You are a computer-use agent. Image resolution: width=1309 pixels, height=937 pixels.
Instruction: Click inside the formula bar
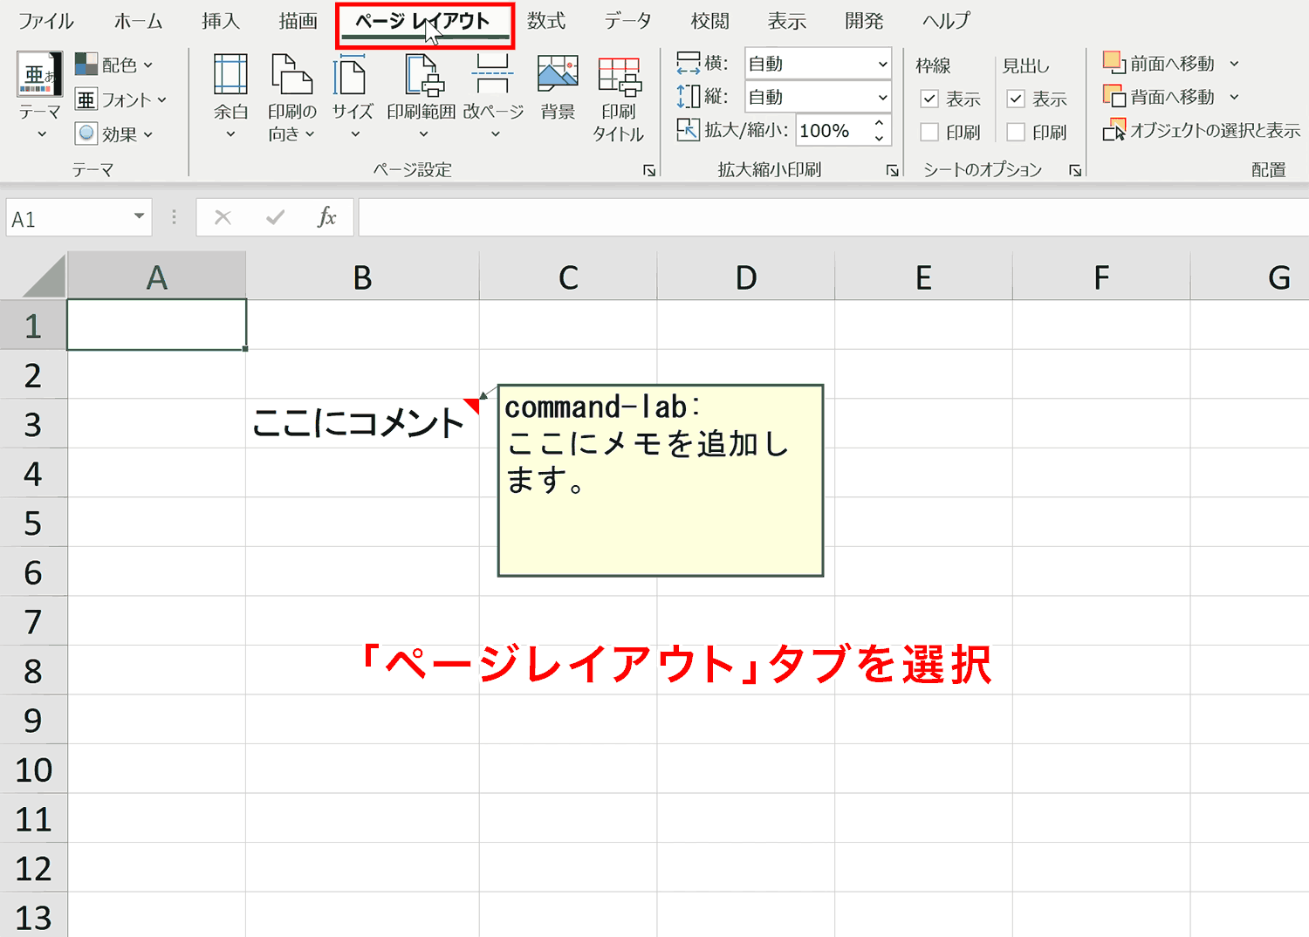[833, 218]
